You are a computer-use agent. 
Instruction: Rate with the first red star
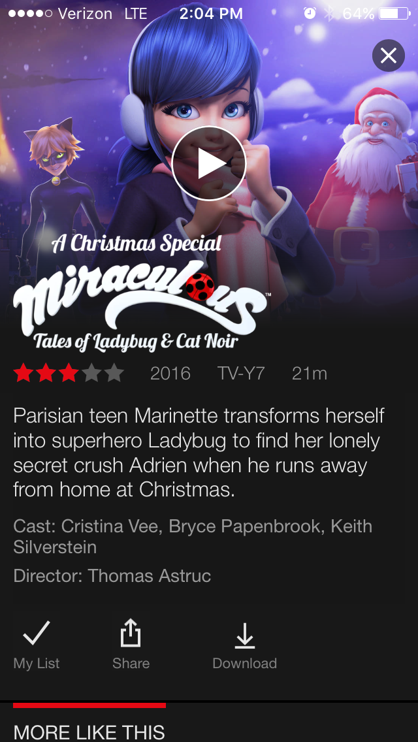click(23, 374)
